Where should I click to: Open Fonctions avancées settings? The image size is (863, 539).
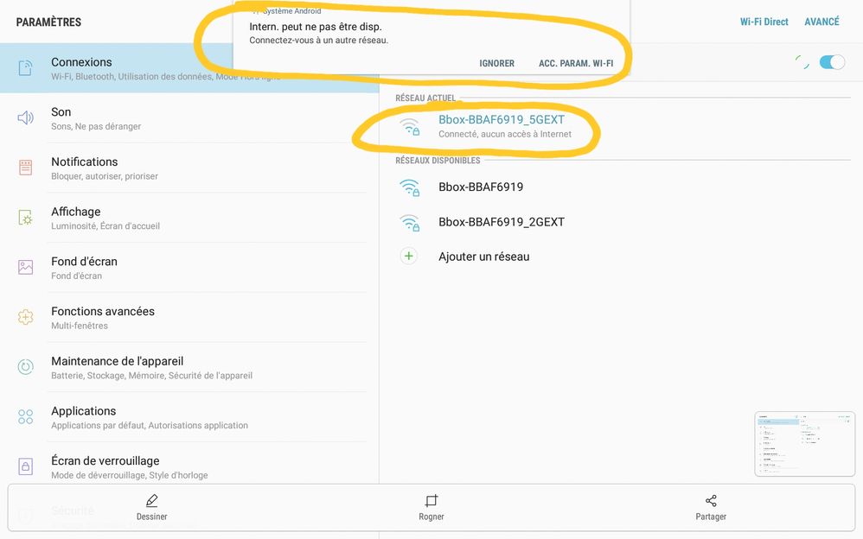[189, 317]
